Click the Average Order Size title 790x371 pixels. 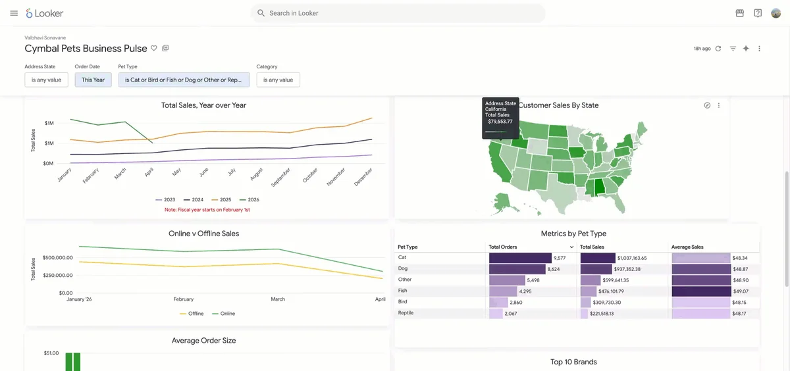[x=203, y=341]
